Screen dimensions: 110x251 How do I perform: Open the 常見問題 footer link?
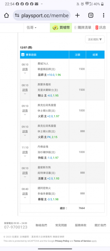coord(61,225)
